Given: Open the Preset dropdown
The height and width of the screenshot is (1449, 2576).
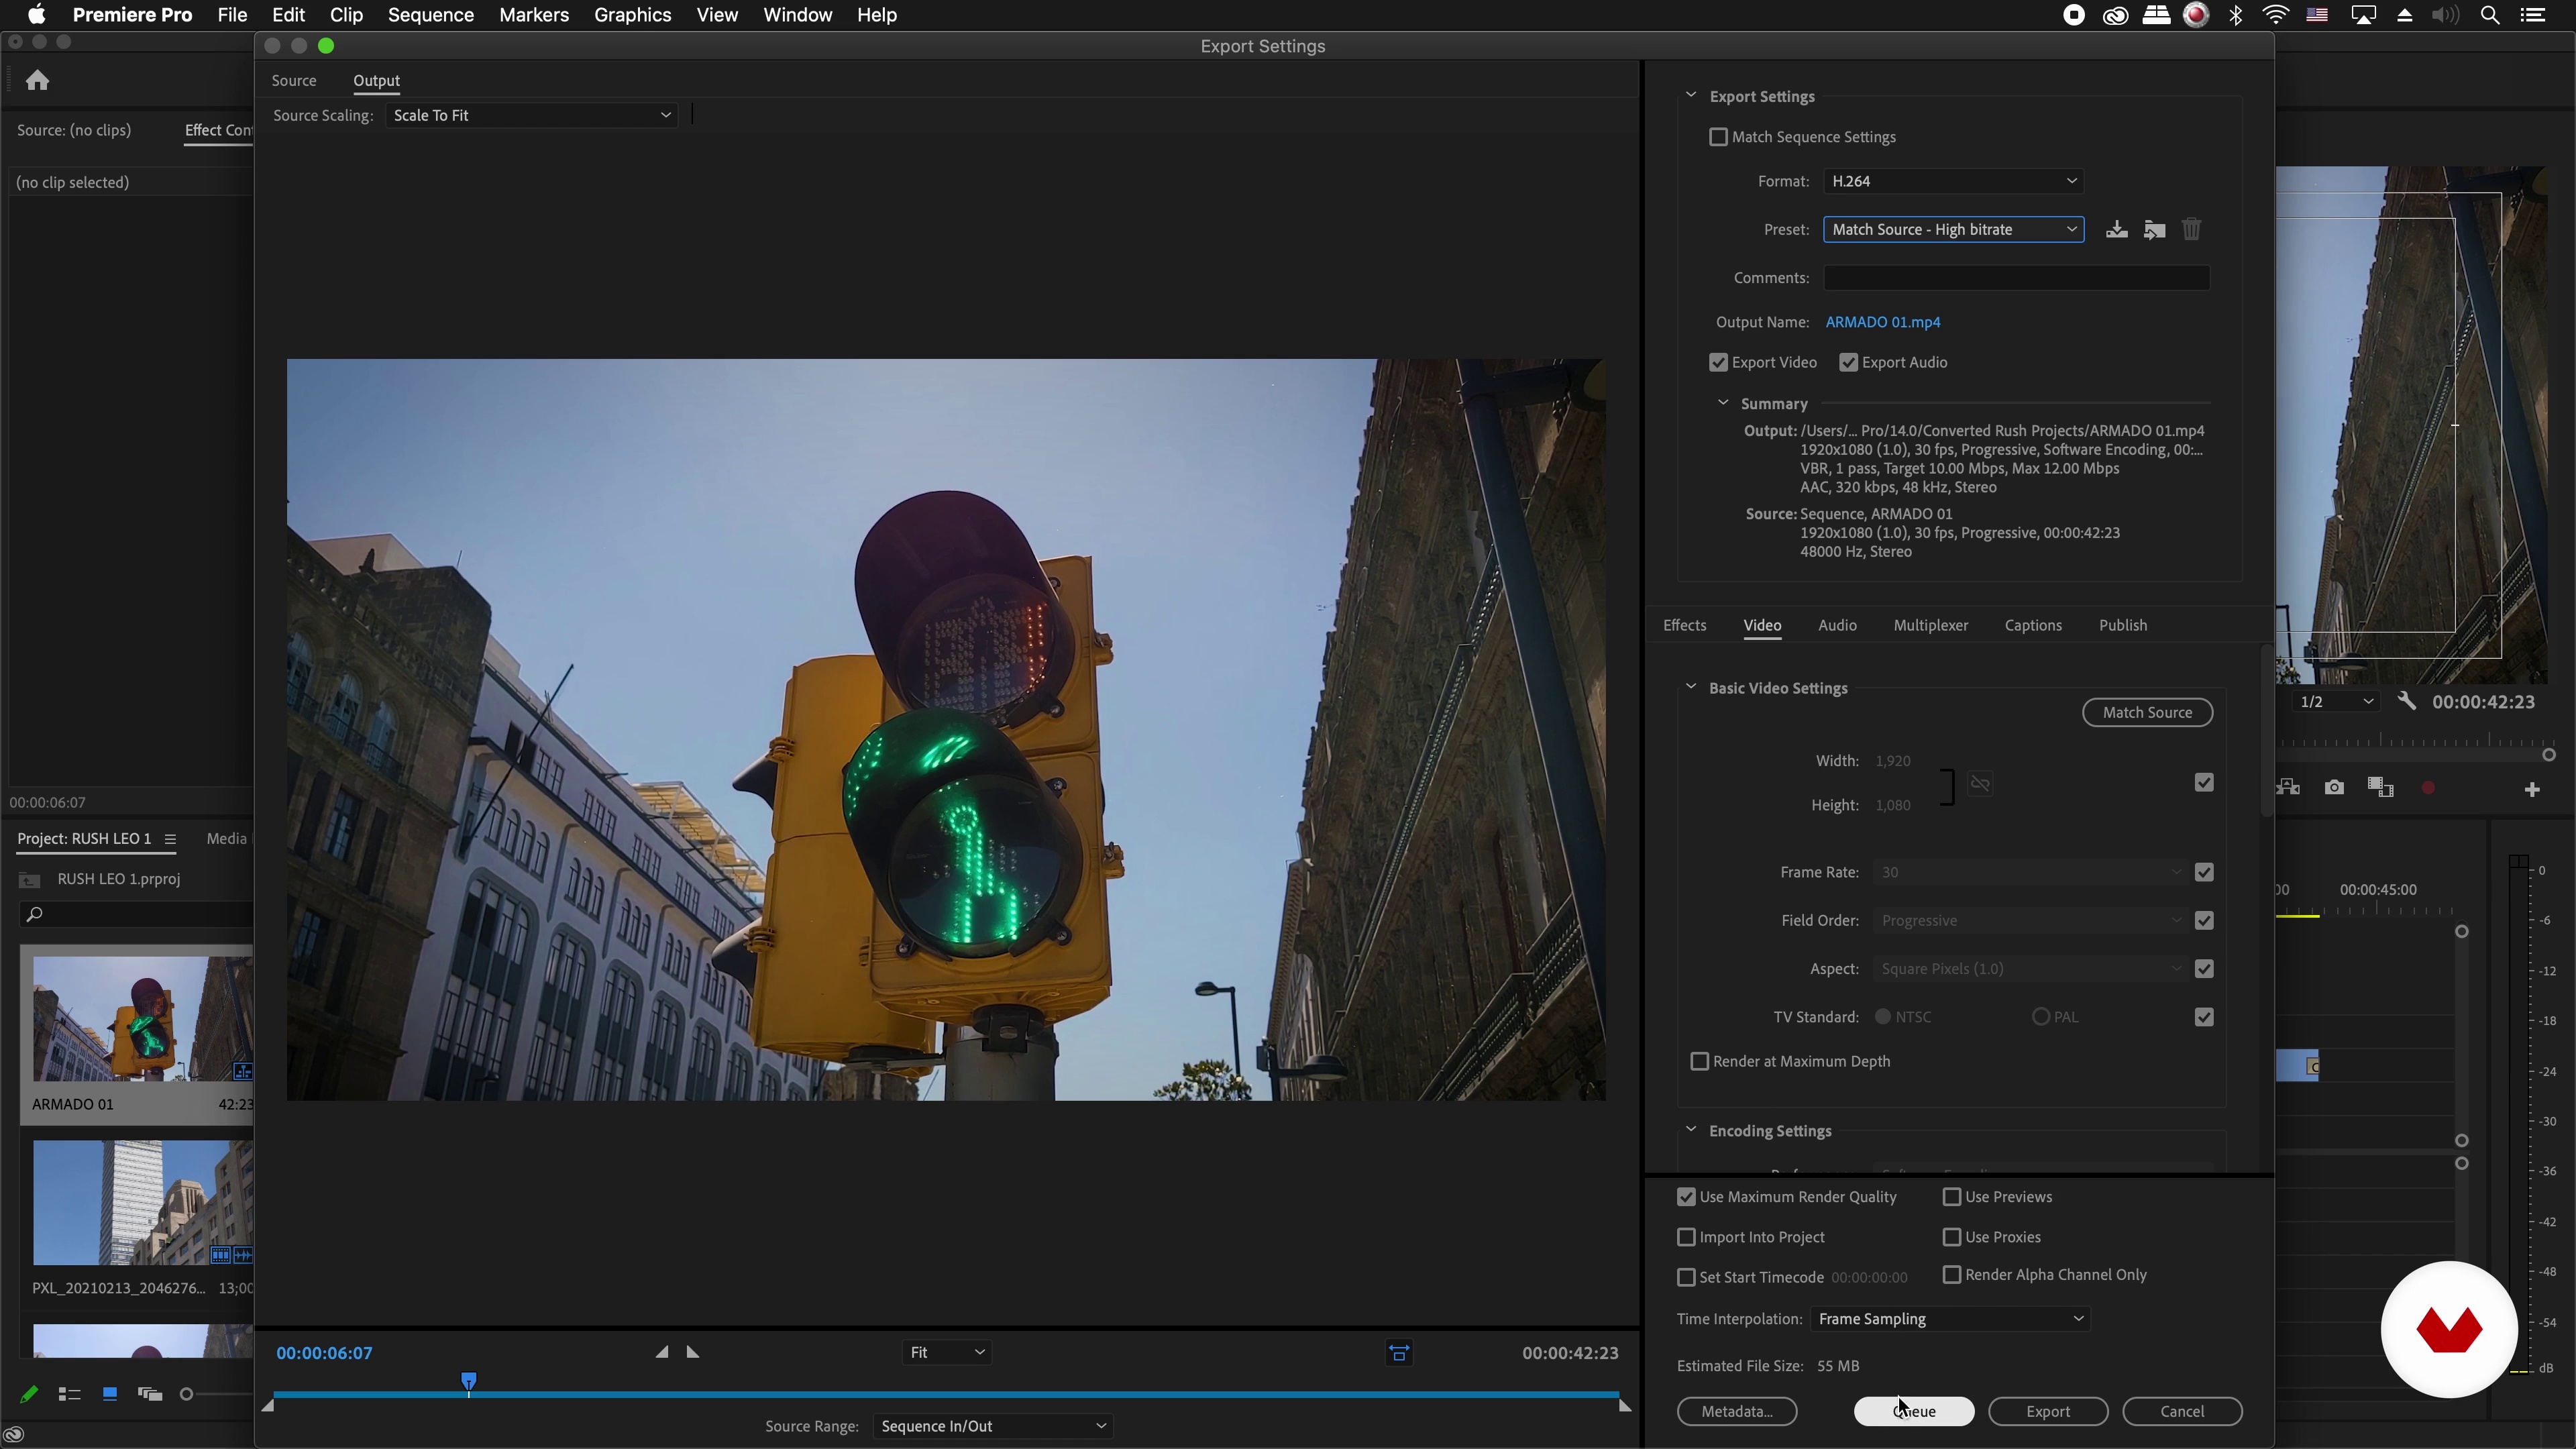Looking at the screenshot, I should 1953,229.
